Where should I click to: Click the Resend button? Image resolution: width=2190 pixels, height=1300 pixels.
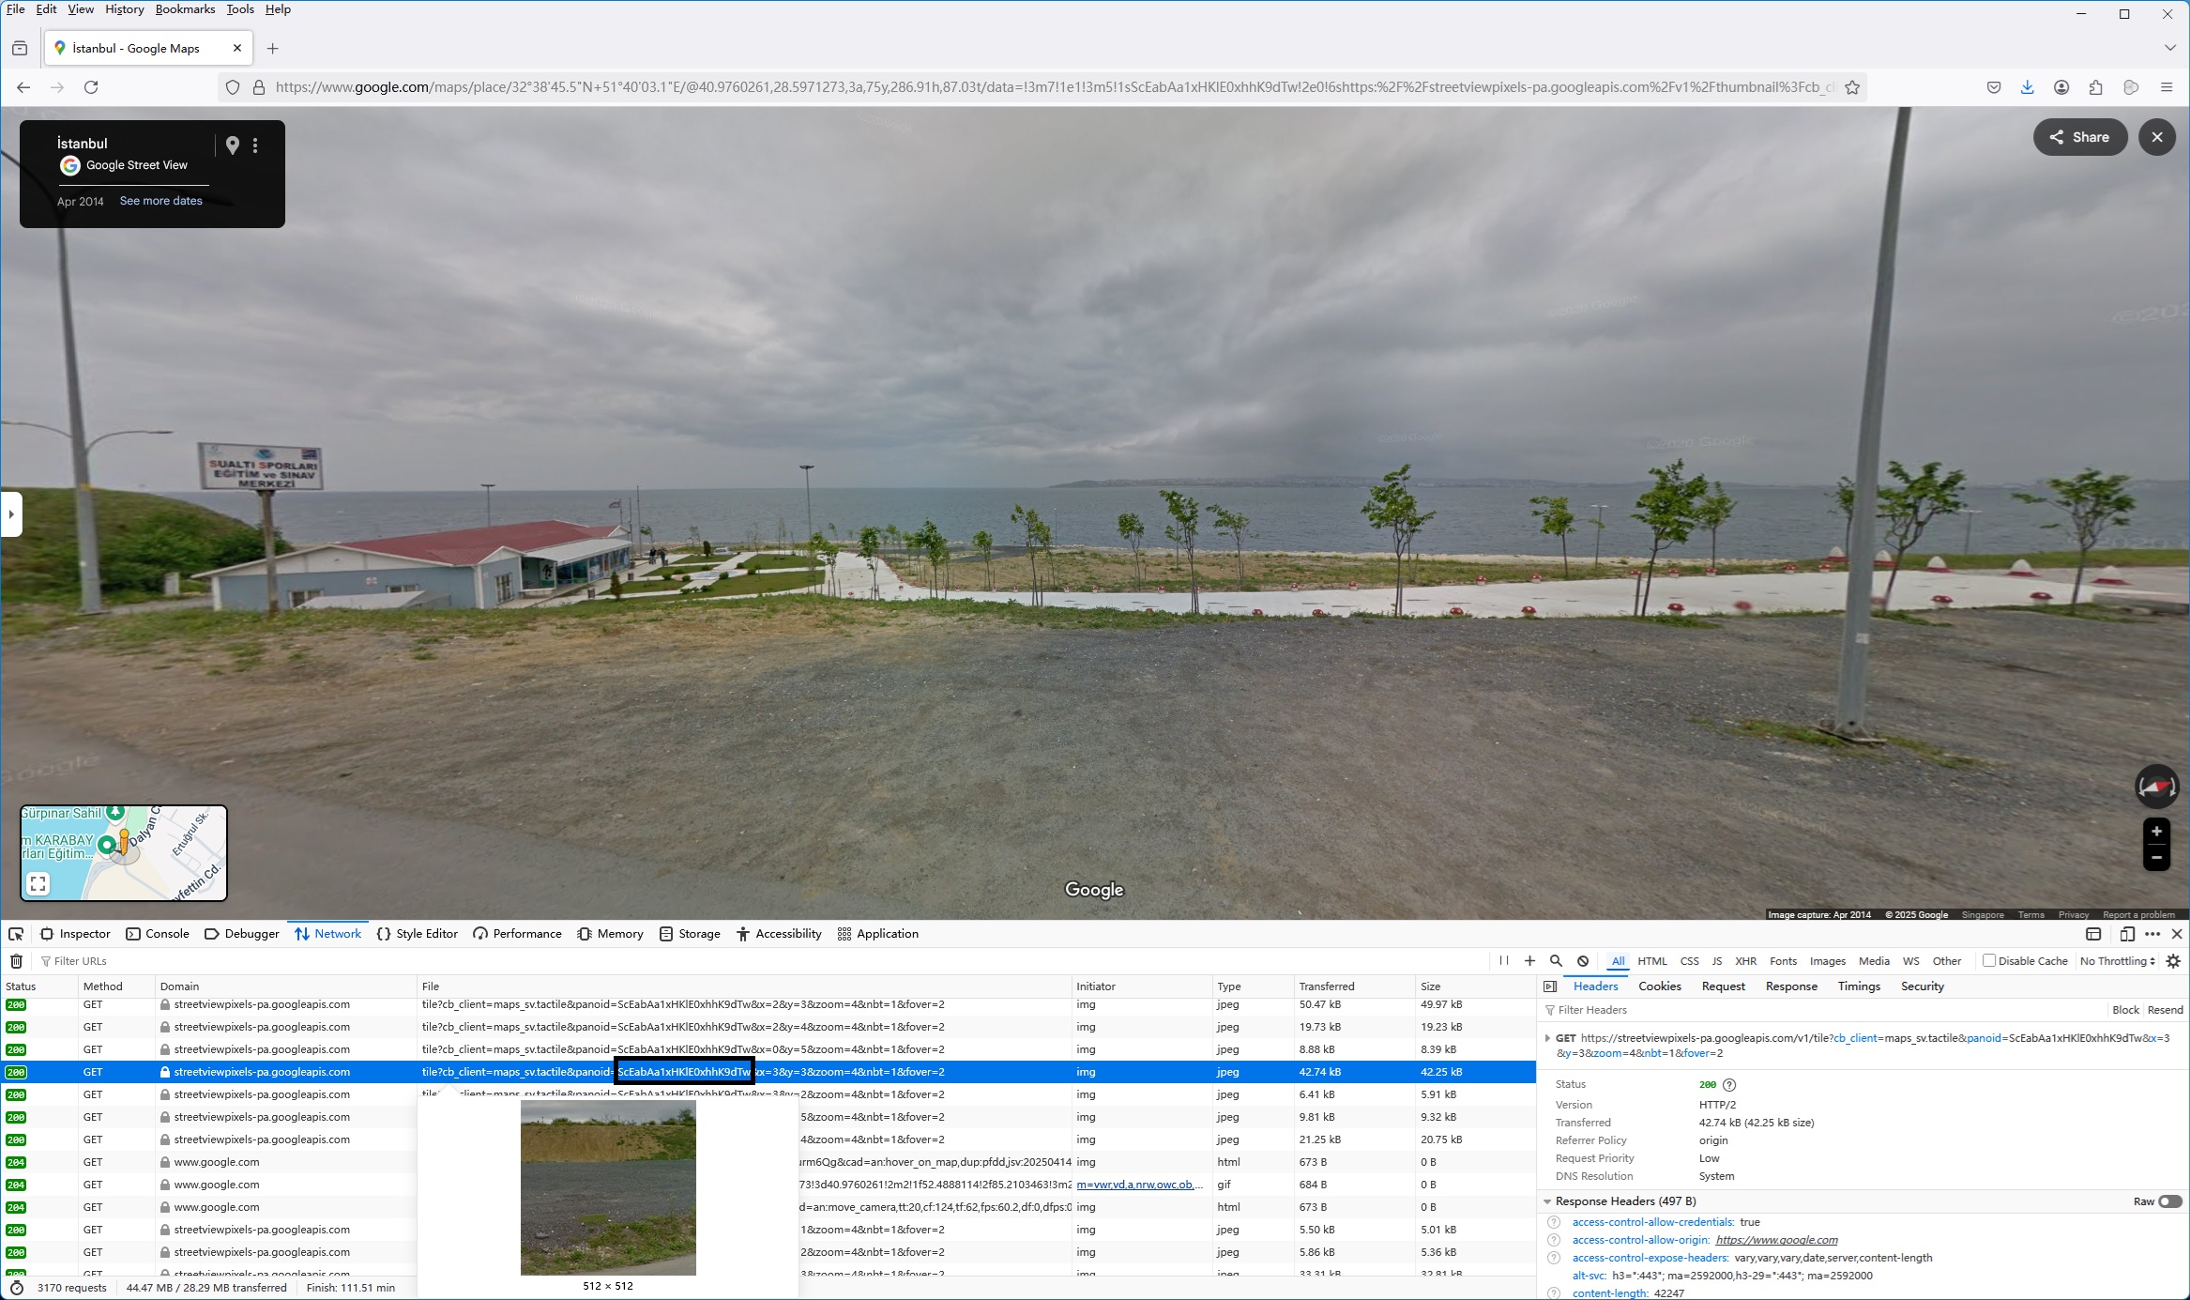point(2165,1010)
